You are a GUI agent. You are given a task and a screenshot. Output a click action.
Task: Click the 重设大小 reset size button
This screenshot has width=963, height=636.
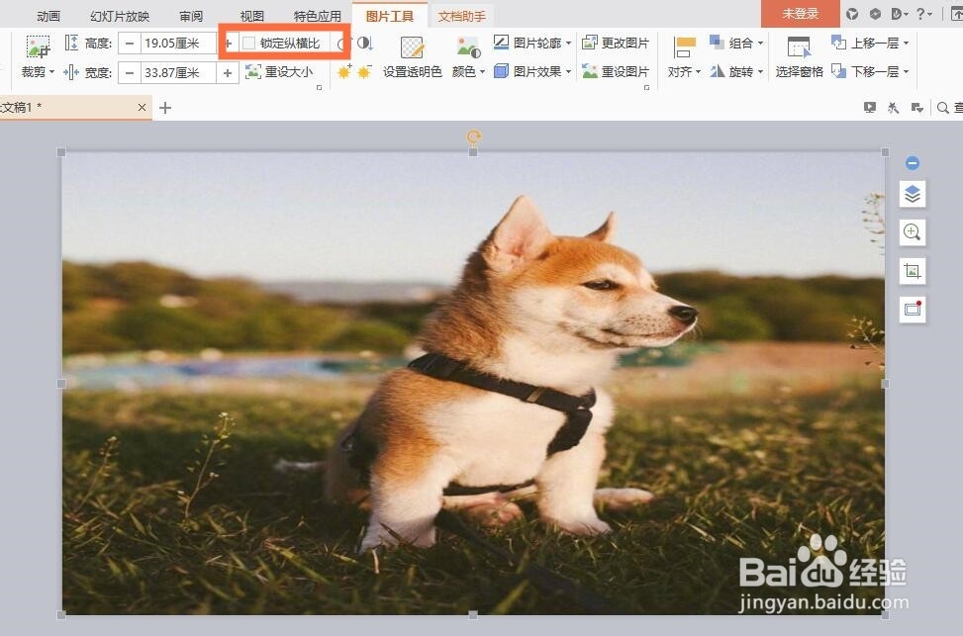point(279,72)
